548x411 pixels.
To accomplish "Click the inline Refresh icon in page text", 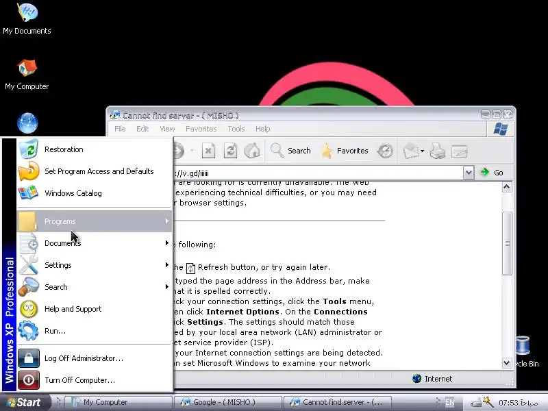I will pos(190,268).
